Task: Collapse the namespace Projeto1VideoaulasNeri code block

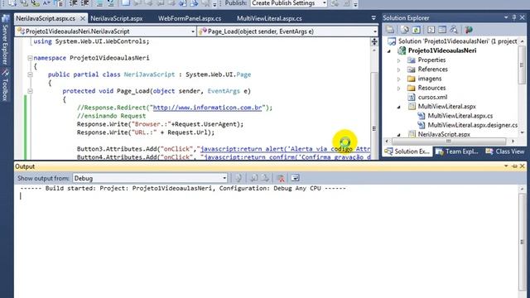Action: [x=30, y=58]
